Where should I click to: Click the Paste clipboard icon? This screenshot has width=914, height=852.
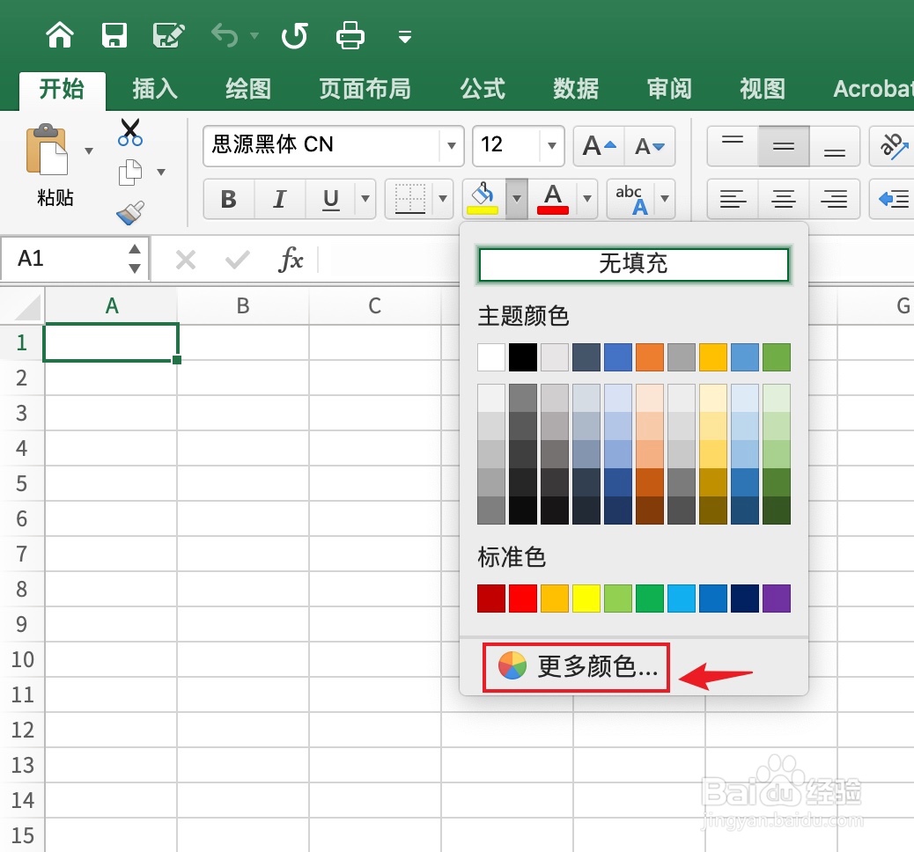click(48, 150)
